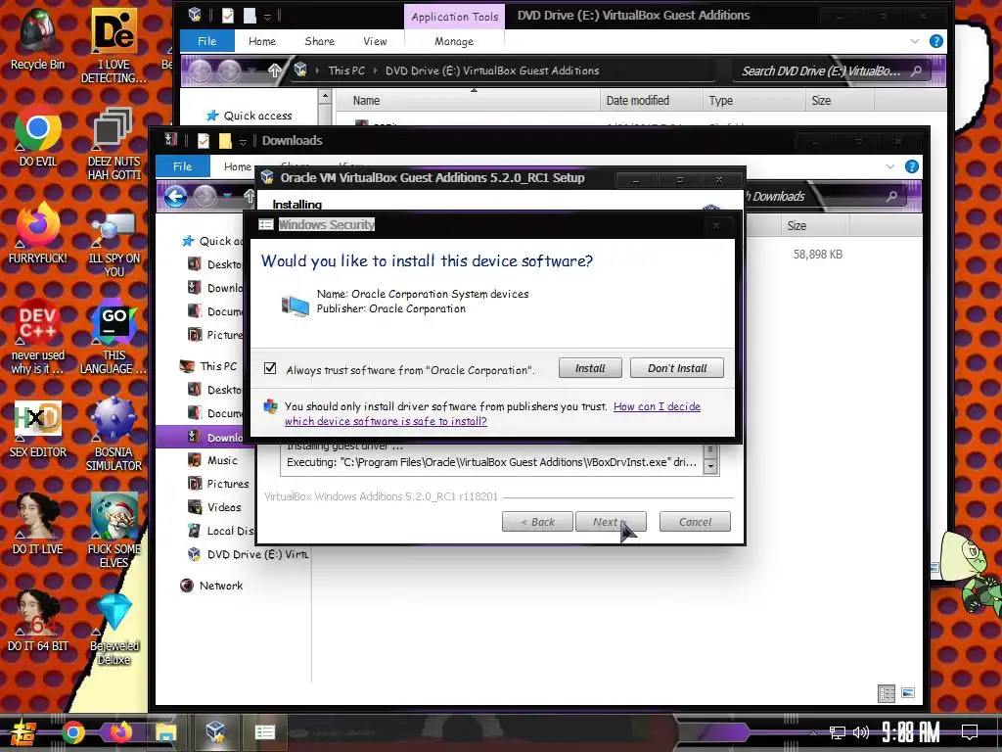This screenshot has height=752, width=1002.
Task: Open File tab in DVD Drive window
Action: (x=207, y=41)
